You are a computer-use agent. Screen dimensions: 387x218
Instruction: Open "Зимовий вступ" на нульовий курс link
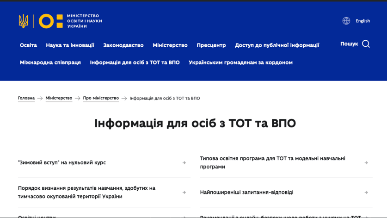click(x=62, y=162)
